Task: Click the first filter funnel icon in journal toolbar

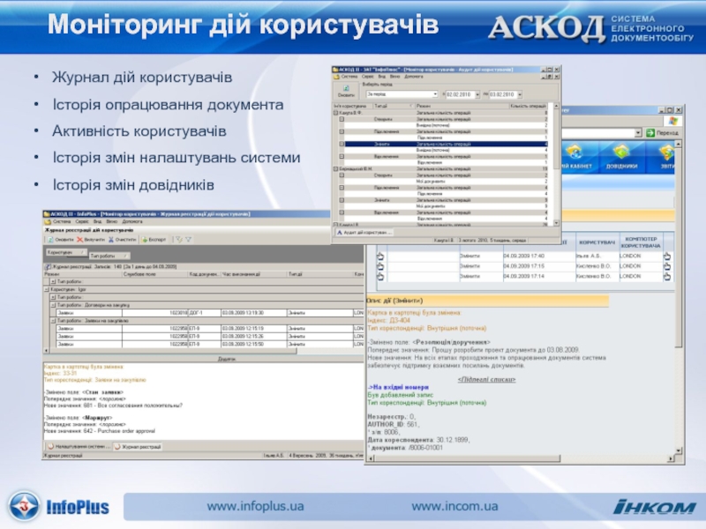Action: pos(179,240)
